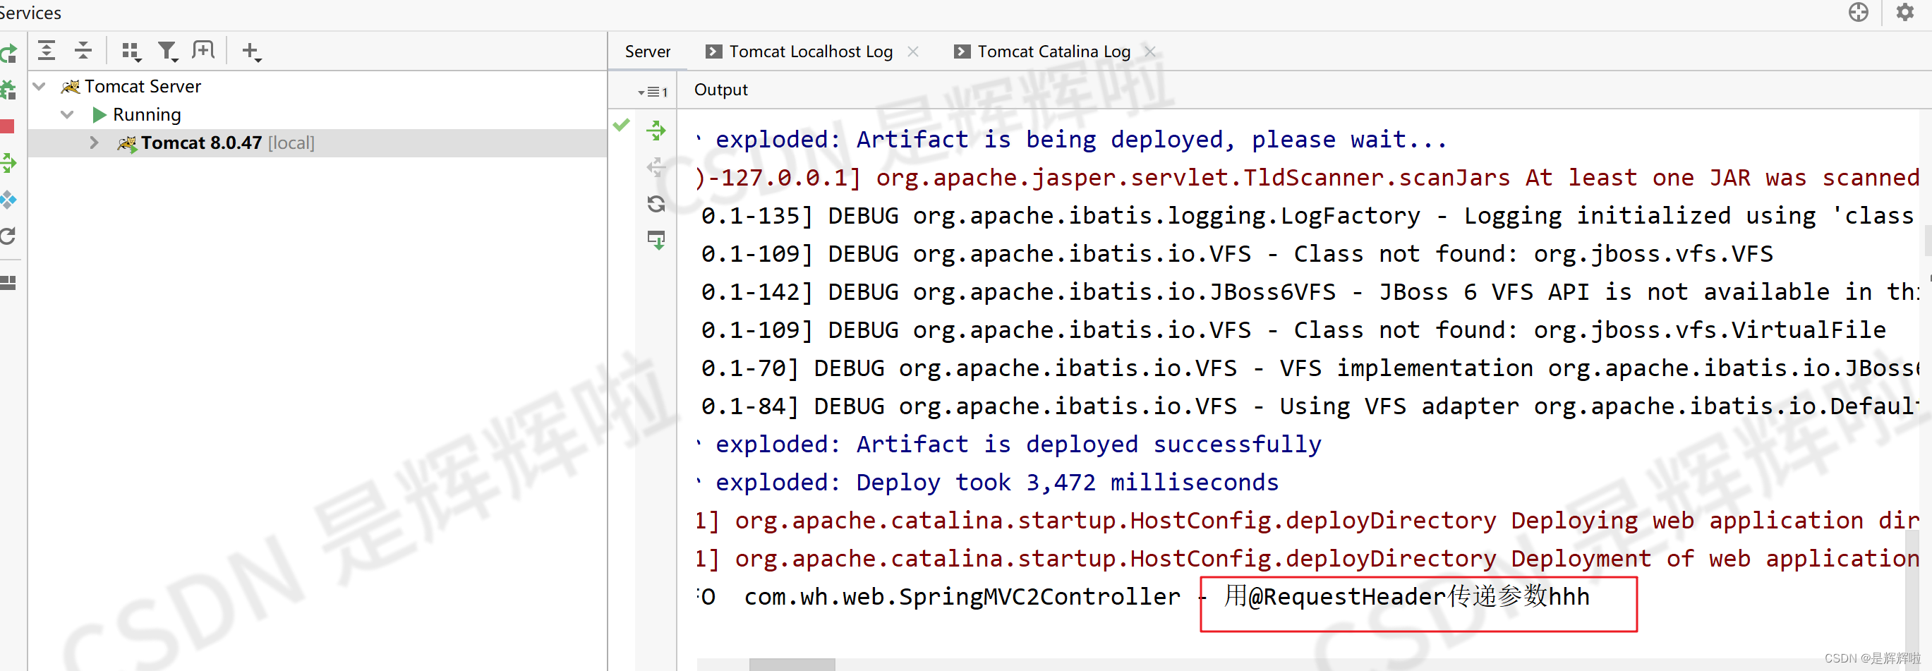Open the Services settings gear

pos(1905,12)
